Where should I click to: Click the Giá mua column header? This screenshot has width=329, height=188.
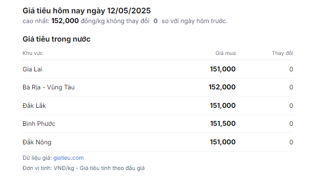click(x=225, y=53)
